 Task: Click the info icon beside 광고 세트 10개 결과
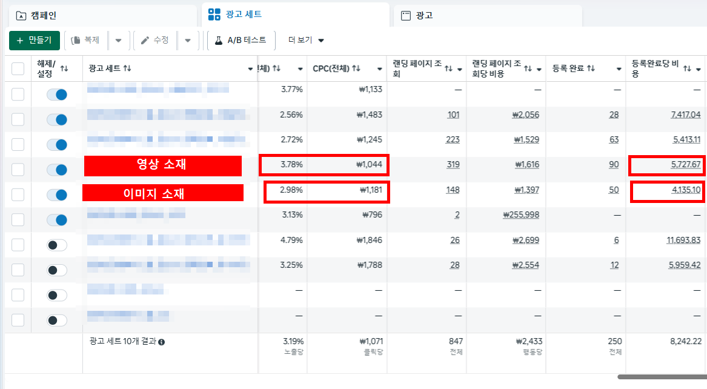click(162, 342)
